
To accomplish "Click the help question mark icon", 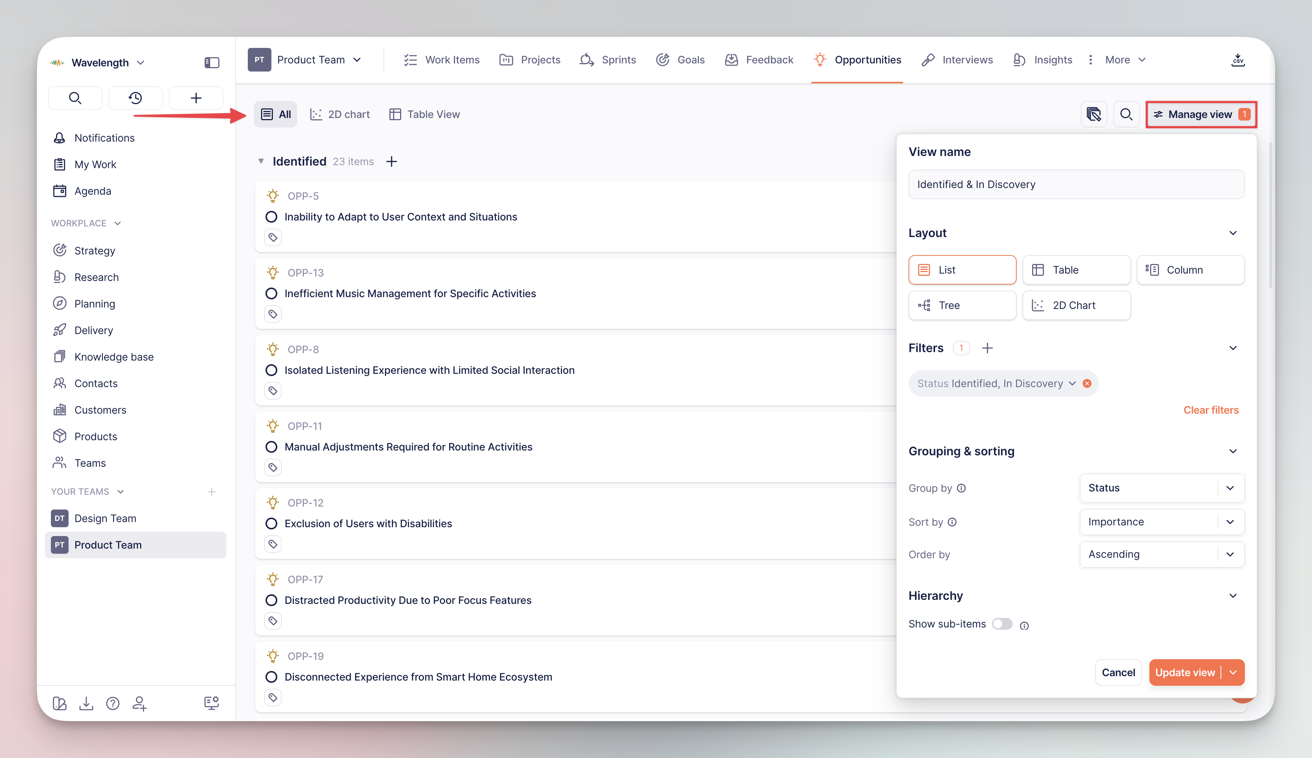I will pos(112,703).
